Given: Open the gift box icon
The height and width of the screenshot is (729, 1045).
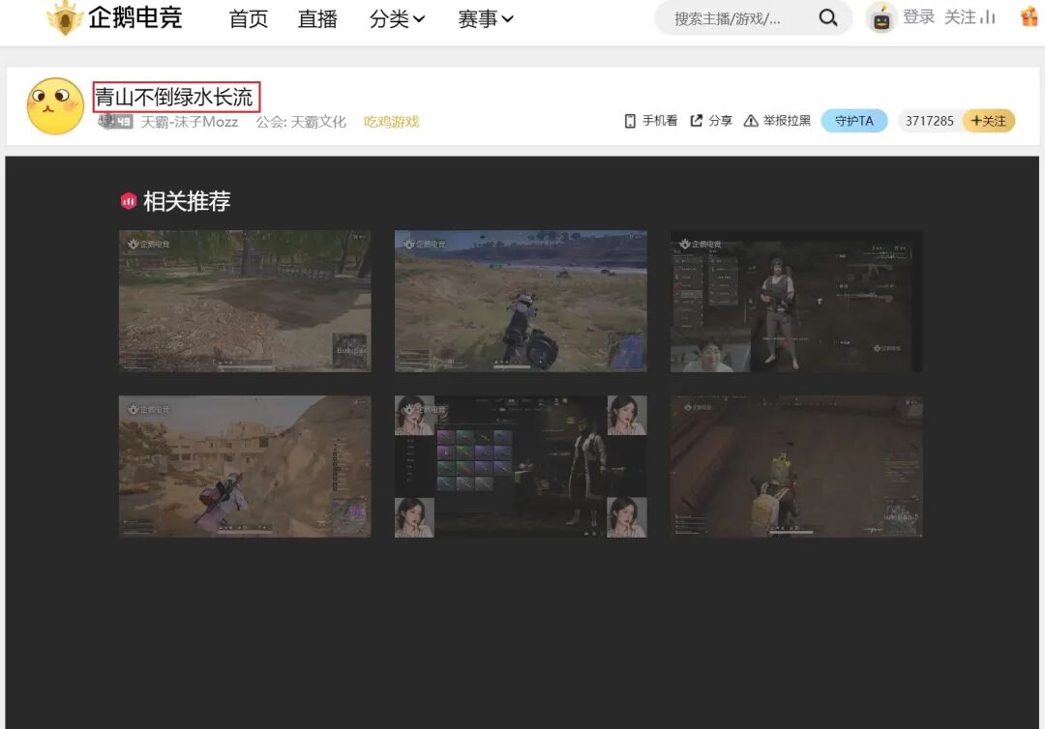Looking at the screenshot, I should (1030, 16).
